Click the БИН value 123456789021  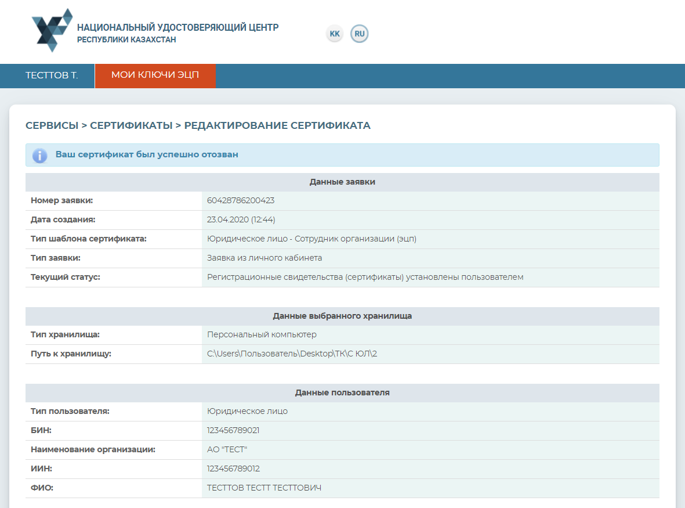(233, 431)
